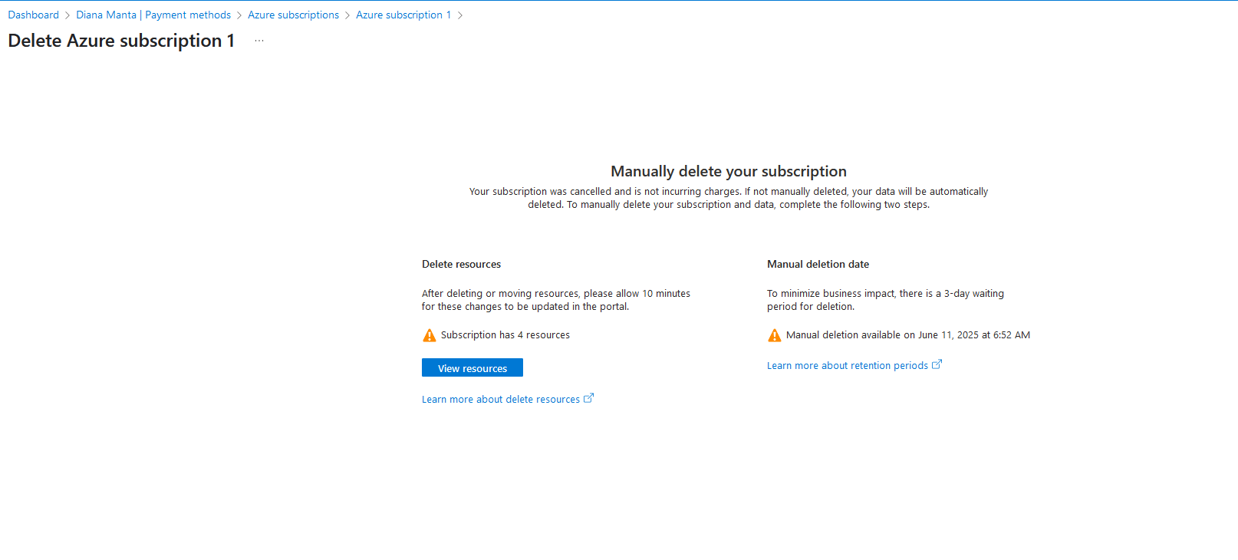This screenshot has width=1238, height=560.
Task: Click warning icon beside Manual deletion available
Action: (x=775, y=335)
